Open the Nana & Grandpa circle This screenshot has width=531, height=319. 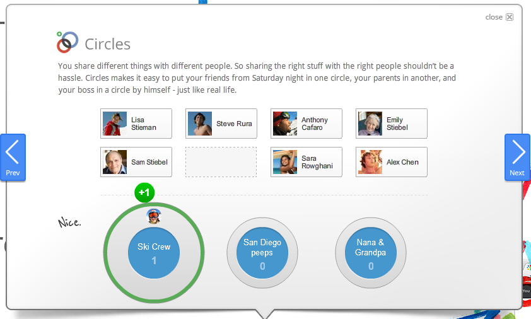tap(370, 253)
